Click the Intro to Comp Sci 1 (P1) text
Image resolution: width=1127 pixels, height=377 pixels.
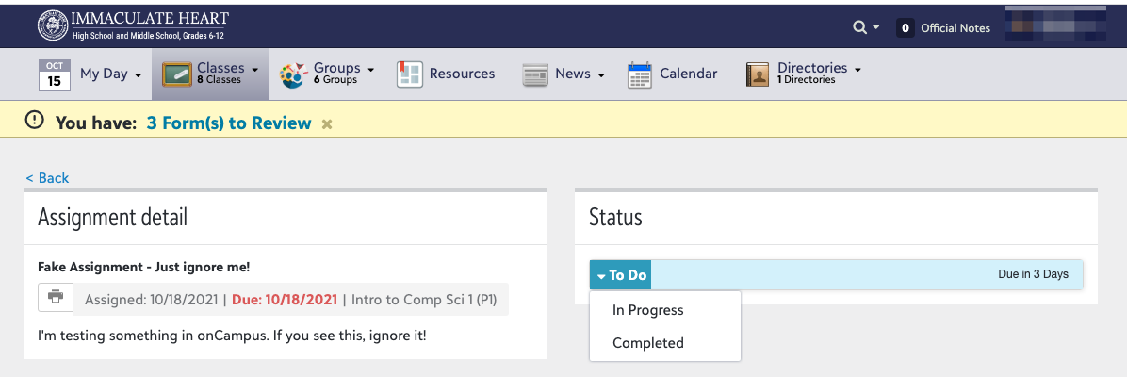[x=423, y=300]
